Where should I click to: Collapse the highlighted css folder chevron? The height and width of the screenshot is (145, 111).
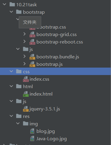11,71
